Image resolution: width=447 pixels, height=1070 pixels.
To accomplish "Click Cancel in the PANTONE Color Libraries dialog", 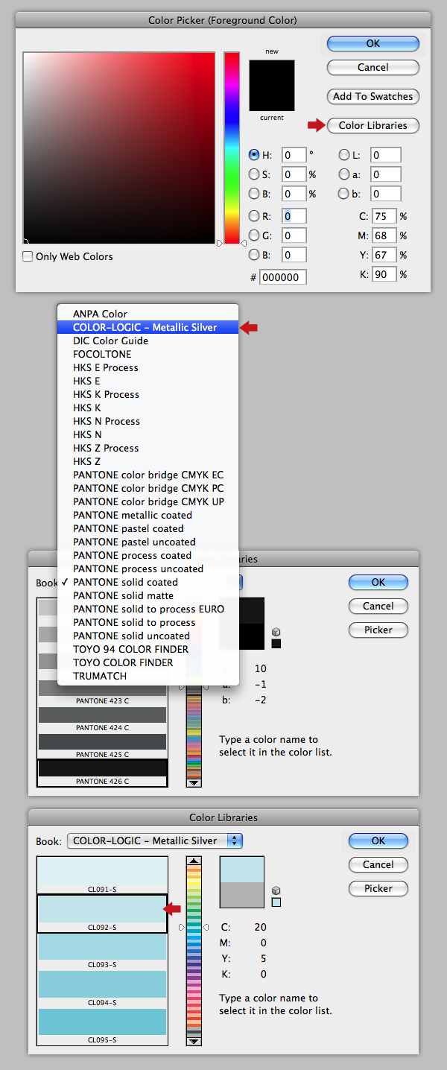I will pos(378,606).
